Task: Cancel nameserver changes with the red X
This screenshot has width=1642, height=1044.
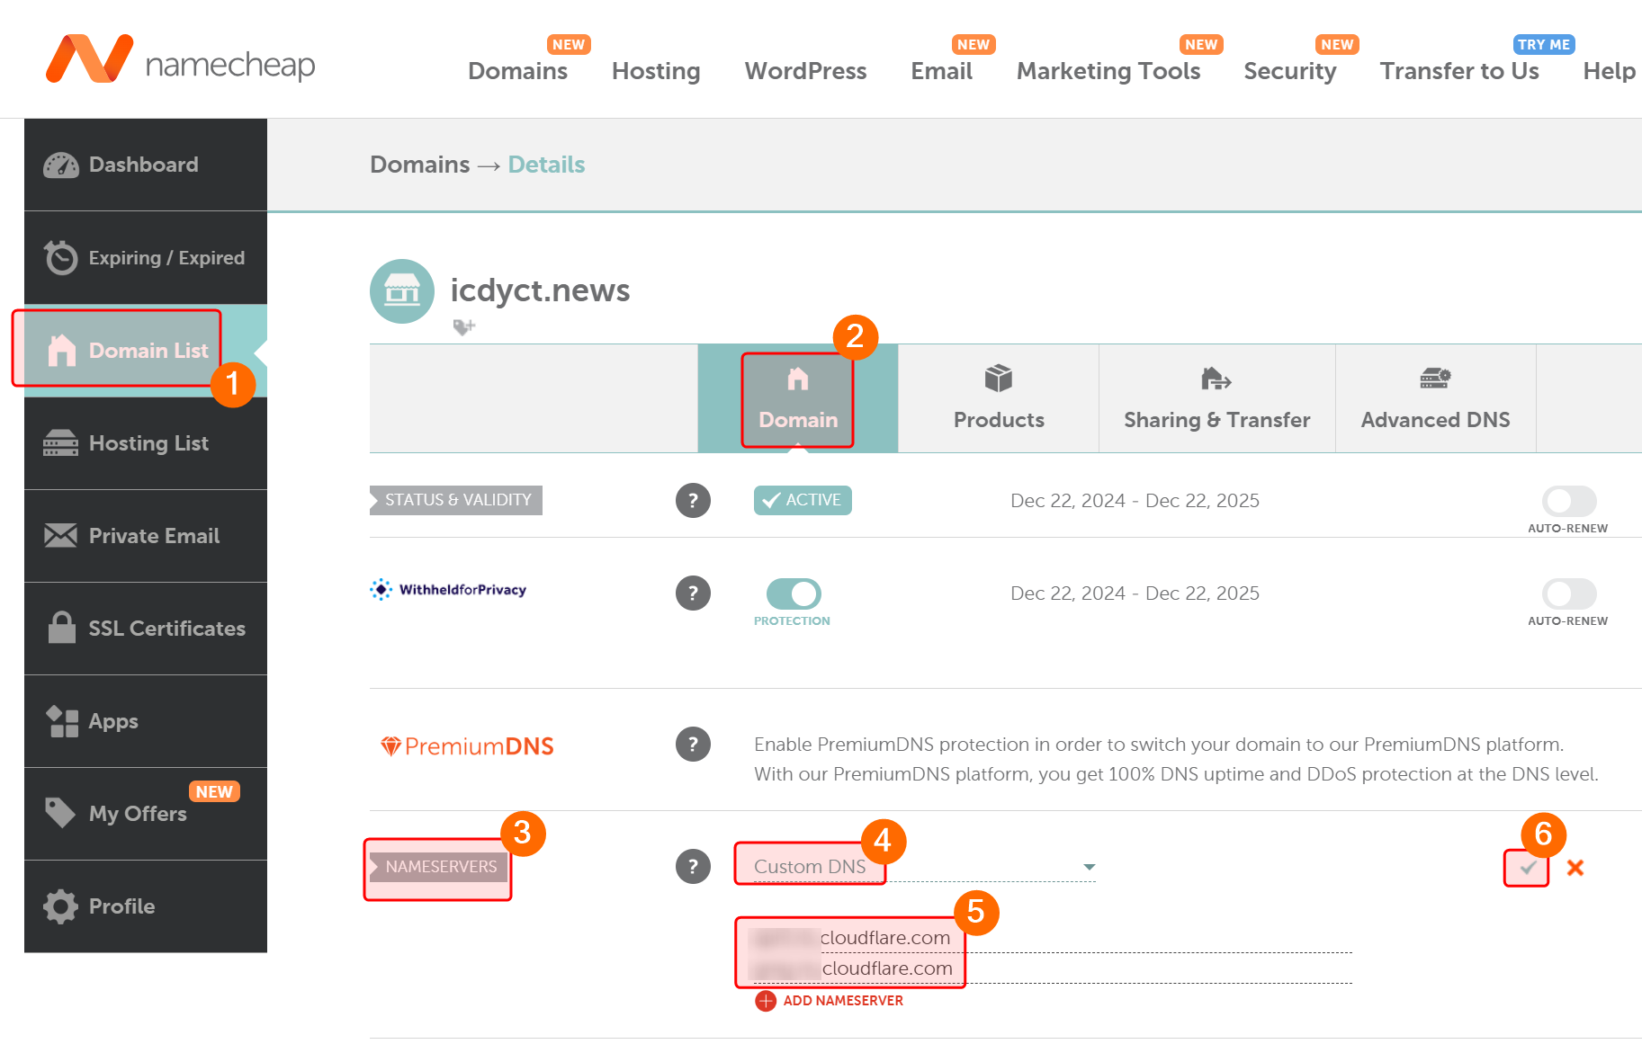Action: (1575, 868)
